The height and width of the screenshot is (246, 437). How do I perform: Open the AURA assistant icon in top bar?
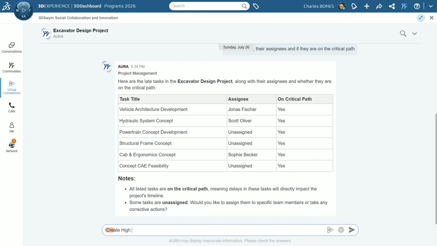click(x=404, y=6)
